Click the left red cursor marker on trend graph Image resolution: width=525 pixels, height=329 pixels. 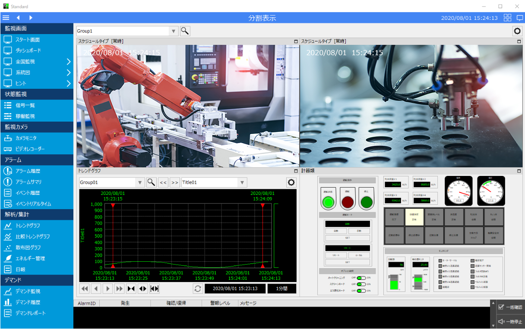coord(113,206)
